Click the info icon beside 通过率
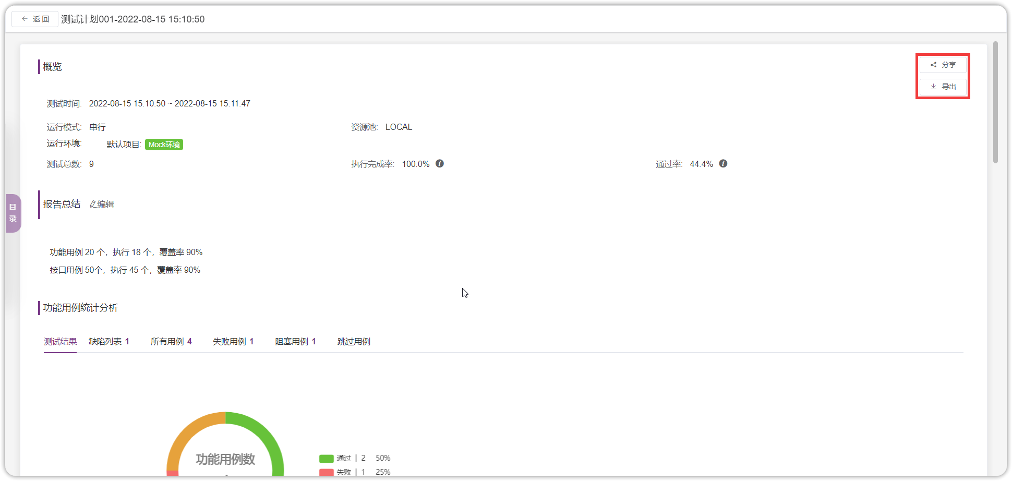This screenshot has width=1012, height=481. (x=723, y=164)
